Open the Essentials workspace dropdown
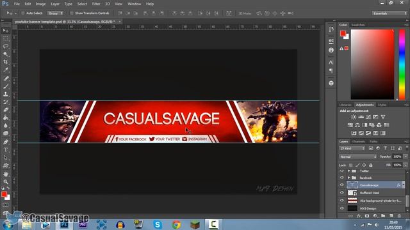This screenshot has width=410, height=230. (x=389, y=13)
